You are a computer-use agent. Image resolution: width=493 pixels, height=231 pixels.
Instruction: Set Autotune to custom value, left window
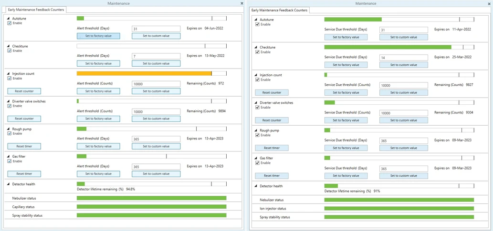[156, 36]
